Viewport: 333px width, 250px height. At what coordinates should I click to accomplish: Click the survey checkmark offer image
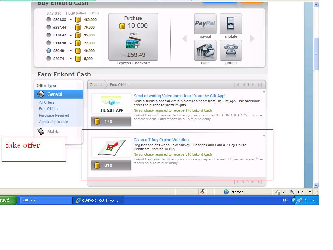click(x=111, y=147)
